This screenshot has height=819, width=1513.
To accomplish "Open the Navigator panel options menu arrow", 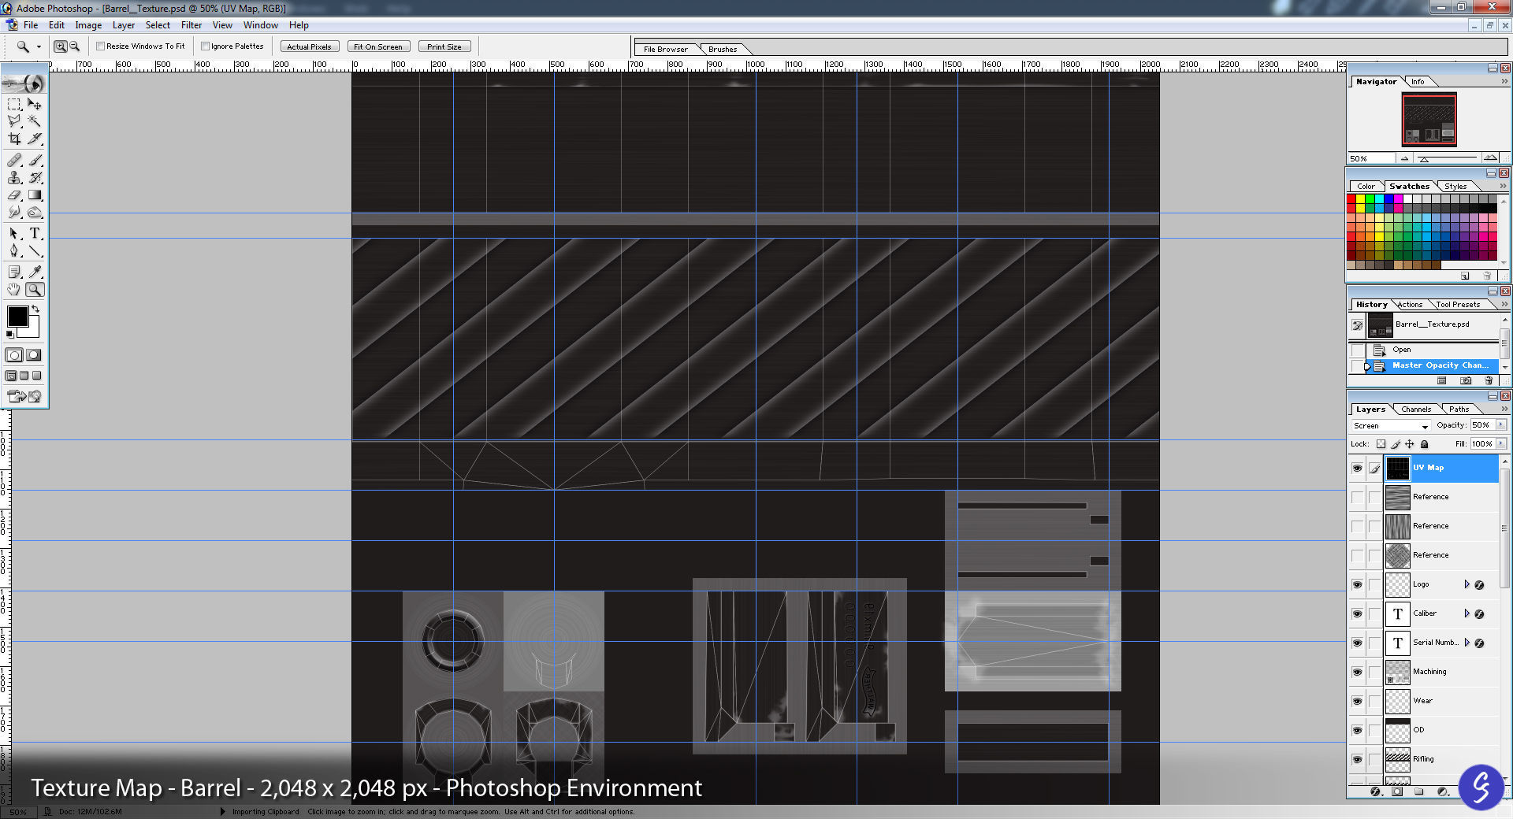I will click(1504, 81).
